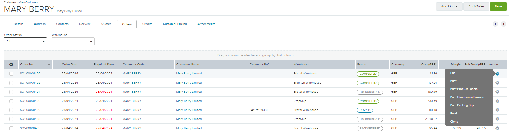
Task: Tick checkbox for order SO1-00001492
Action: [x=11, y=83]
